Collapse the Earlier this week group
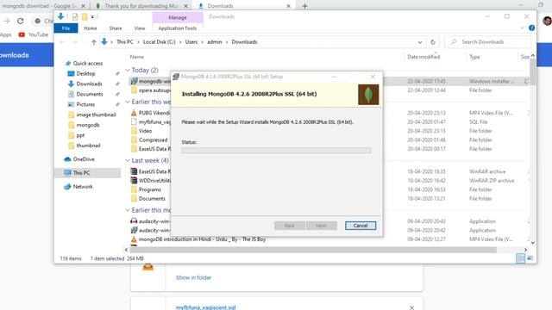Image resolution: width=552 pixels, height=310 pixels. (128, 102)
